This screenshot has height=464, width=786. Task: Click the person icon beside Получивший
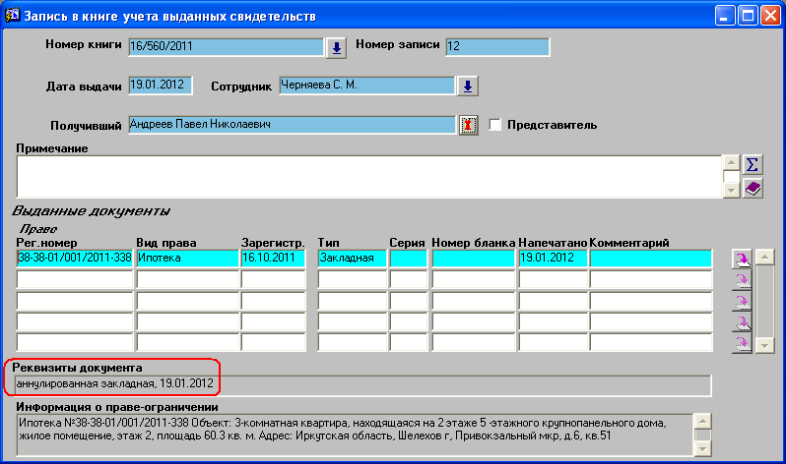click(x=468, y=125)
